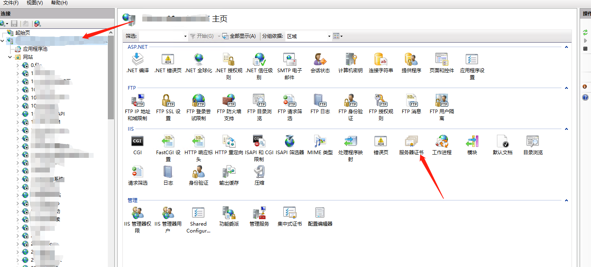Open the 模块 feature
591x267 pixels.
(x=472, y=145)
